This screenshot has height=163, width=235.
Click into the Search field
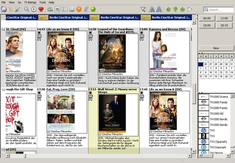219,10
